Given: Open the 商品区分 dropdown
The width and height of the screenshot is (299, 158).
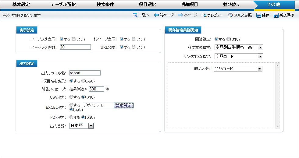Looking at the screenshot, I should (x=238, y=69).
